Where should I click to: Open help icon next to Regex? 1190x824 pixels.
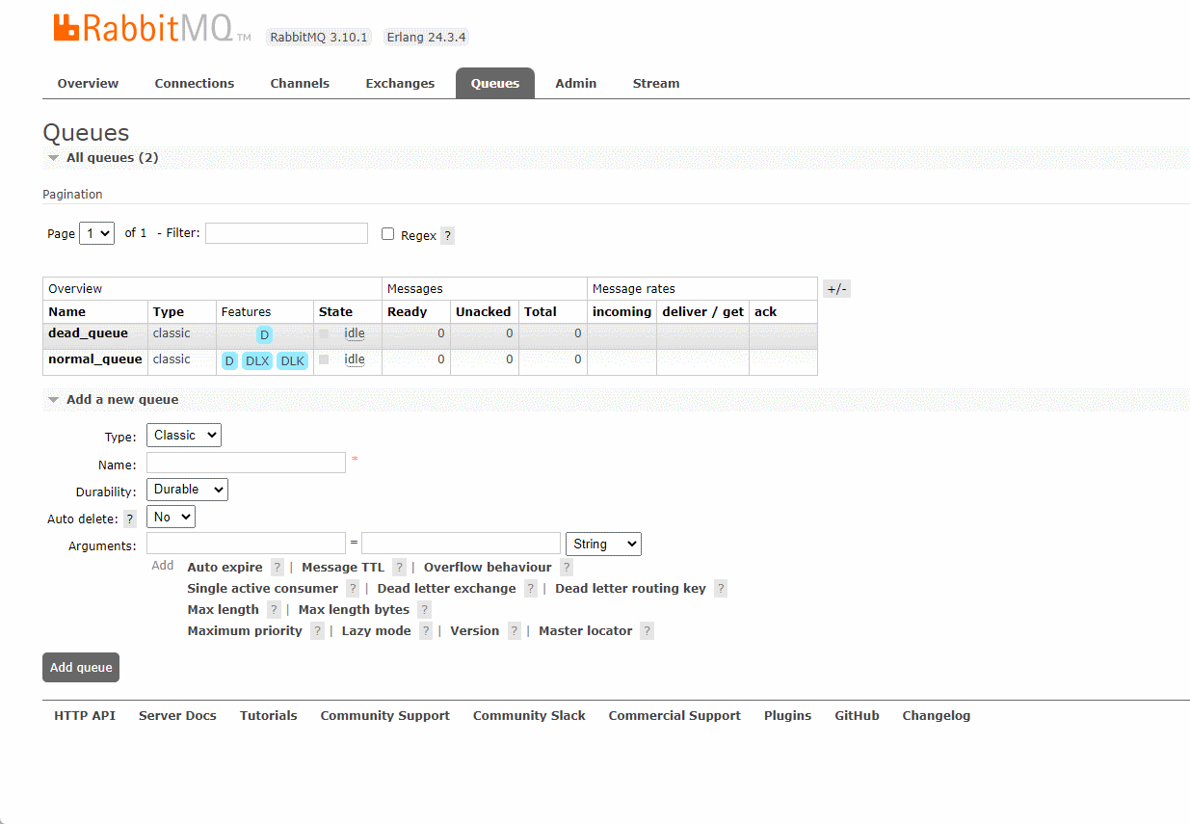click(447, 235)
